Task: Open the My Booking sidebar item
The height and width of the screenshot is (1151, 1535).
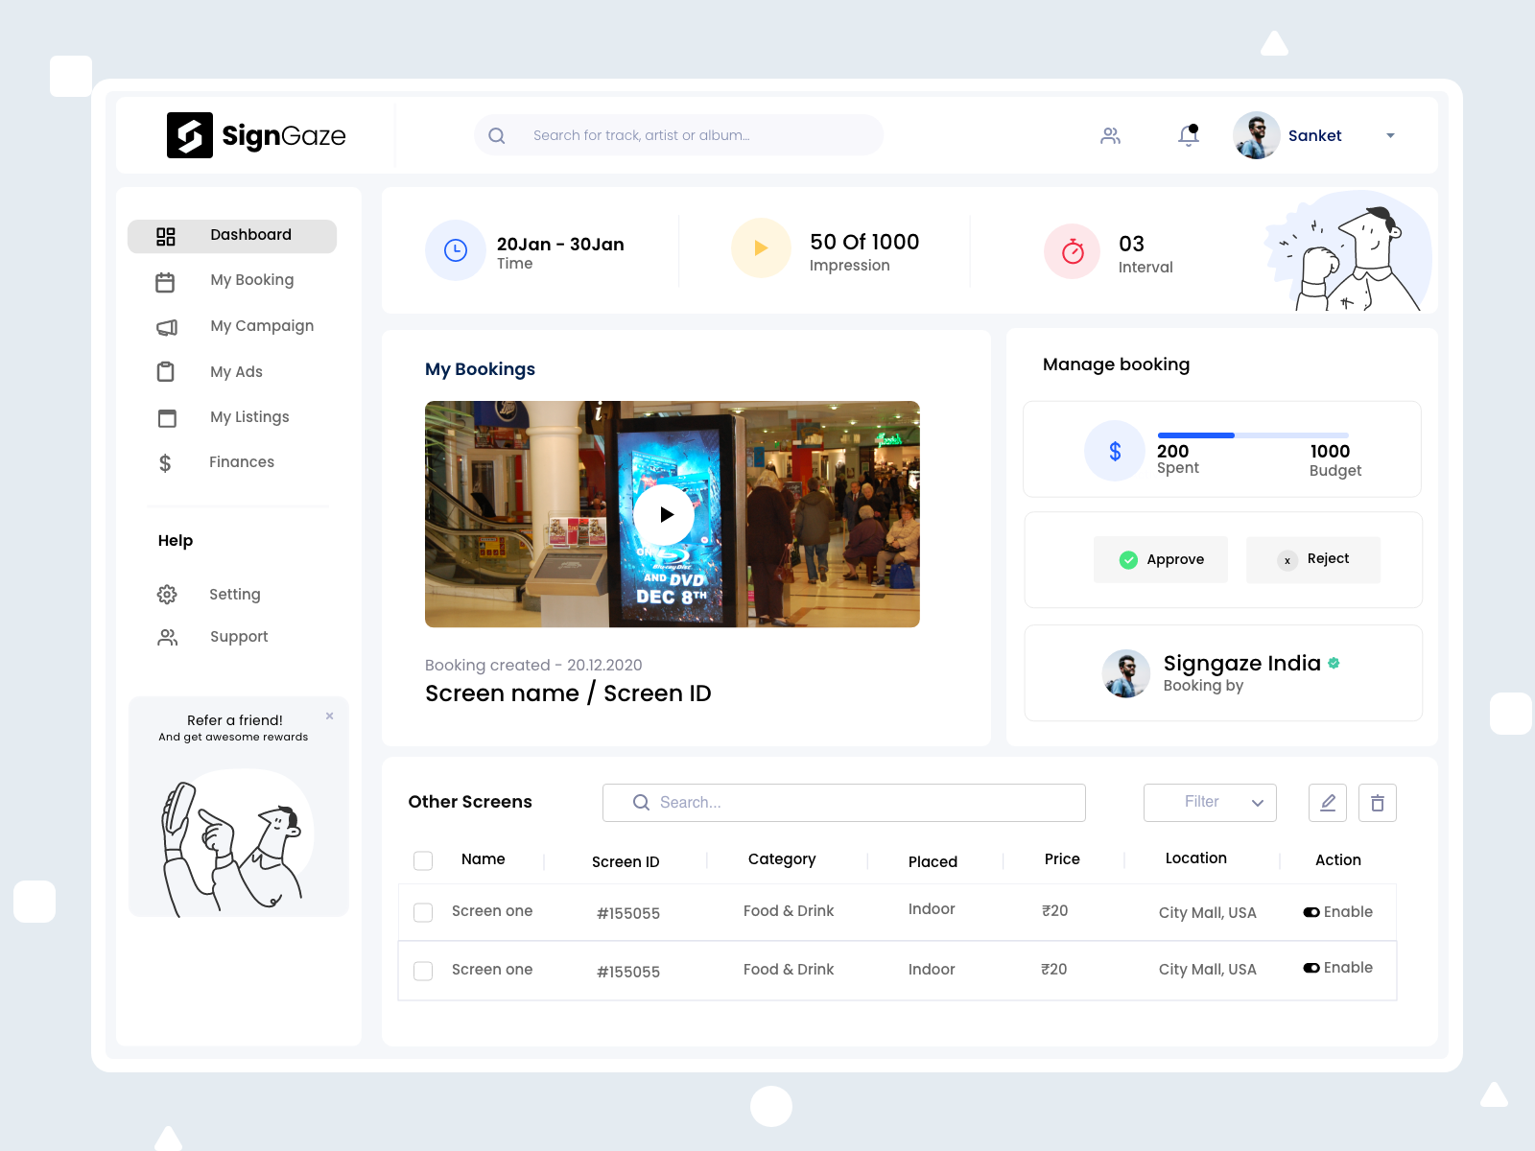Action: pos(251,279)
